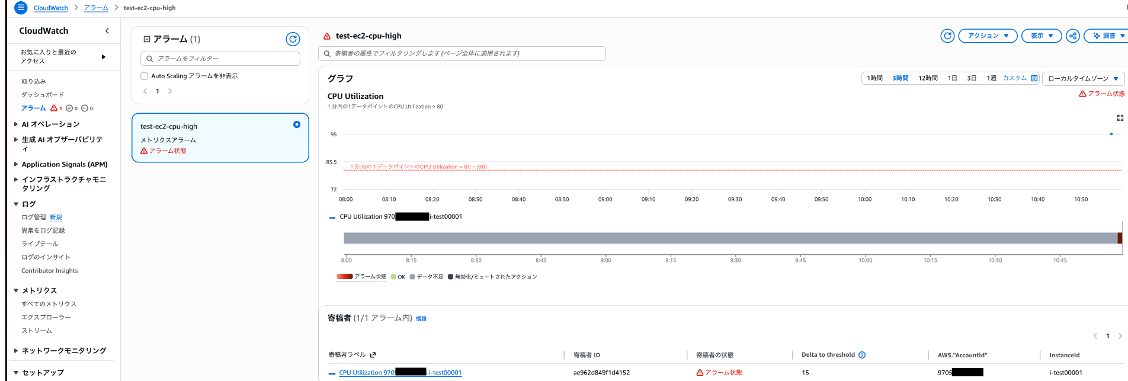The width and height of the screenshot is (1128, 381).
Task: Check the Auto Scaling アラームを非表示 checkbox
Action: [x=144, y=76]
